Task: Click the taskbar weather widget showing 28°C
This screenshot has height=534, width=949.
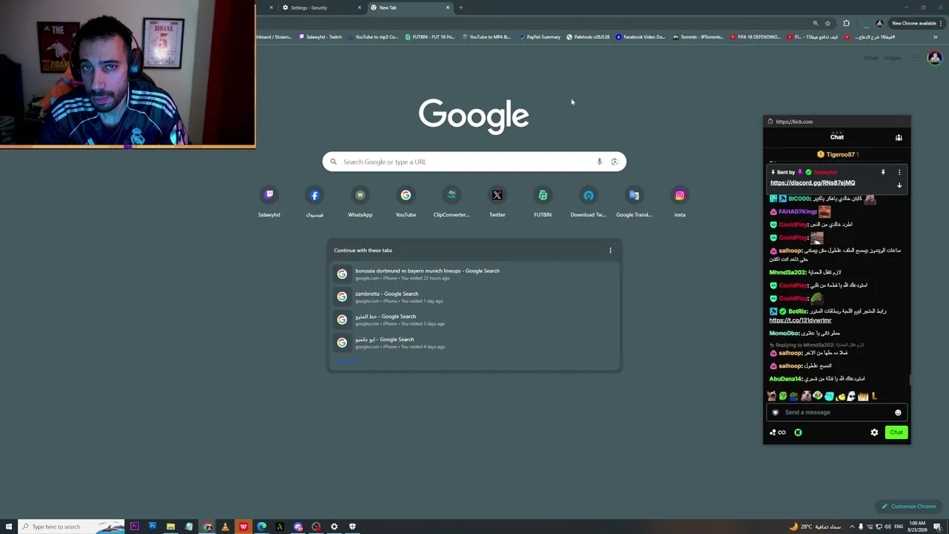Action: tap(816, 527)
